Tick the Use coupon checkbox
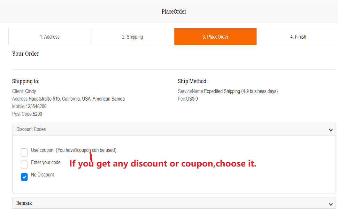This screenshot has width=338, height=209. click(x=24, y=152)
